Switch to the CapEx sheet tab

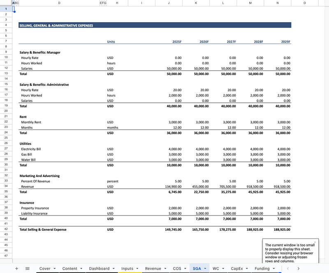click(236, 268)
